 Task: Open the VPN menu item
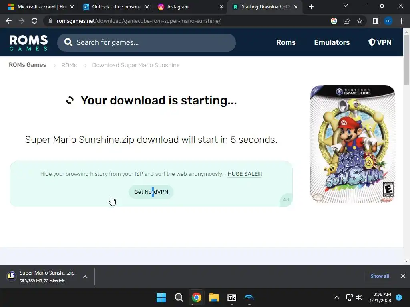(380, 42)
